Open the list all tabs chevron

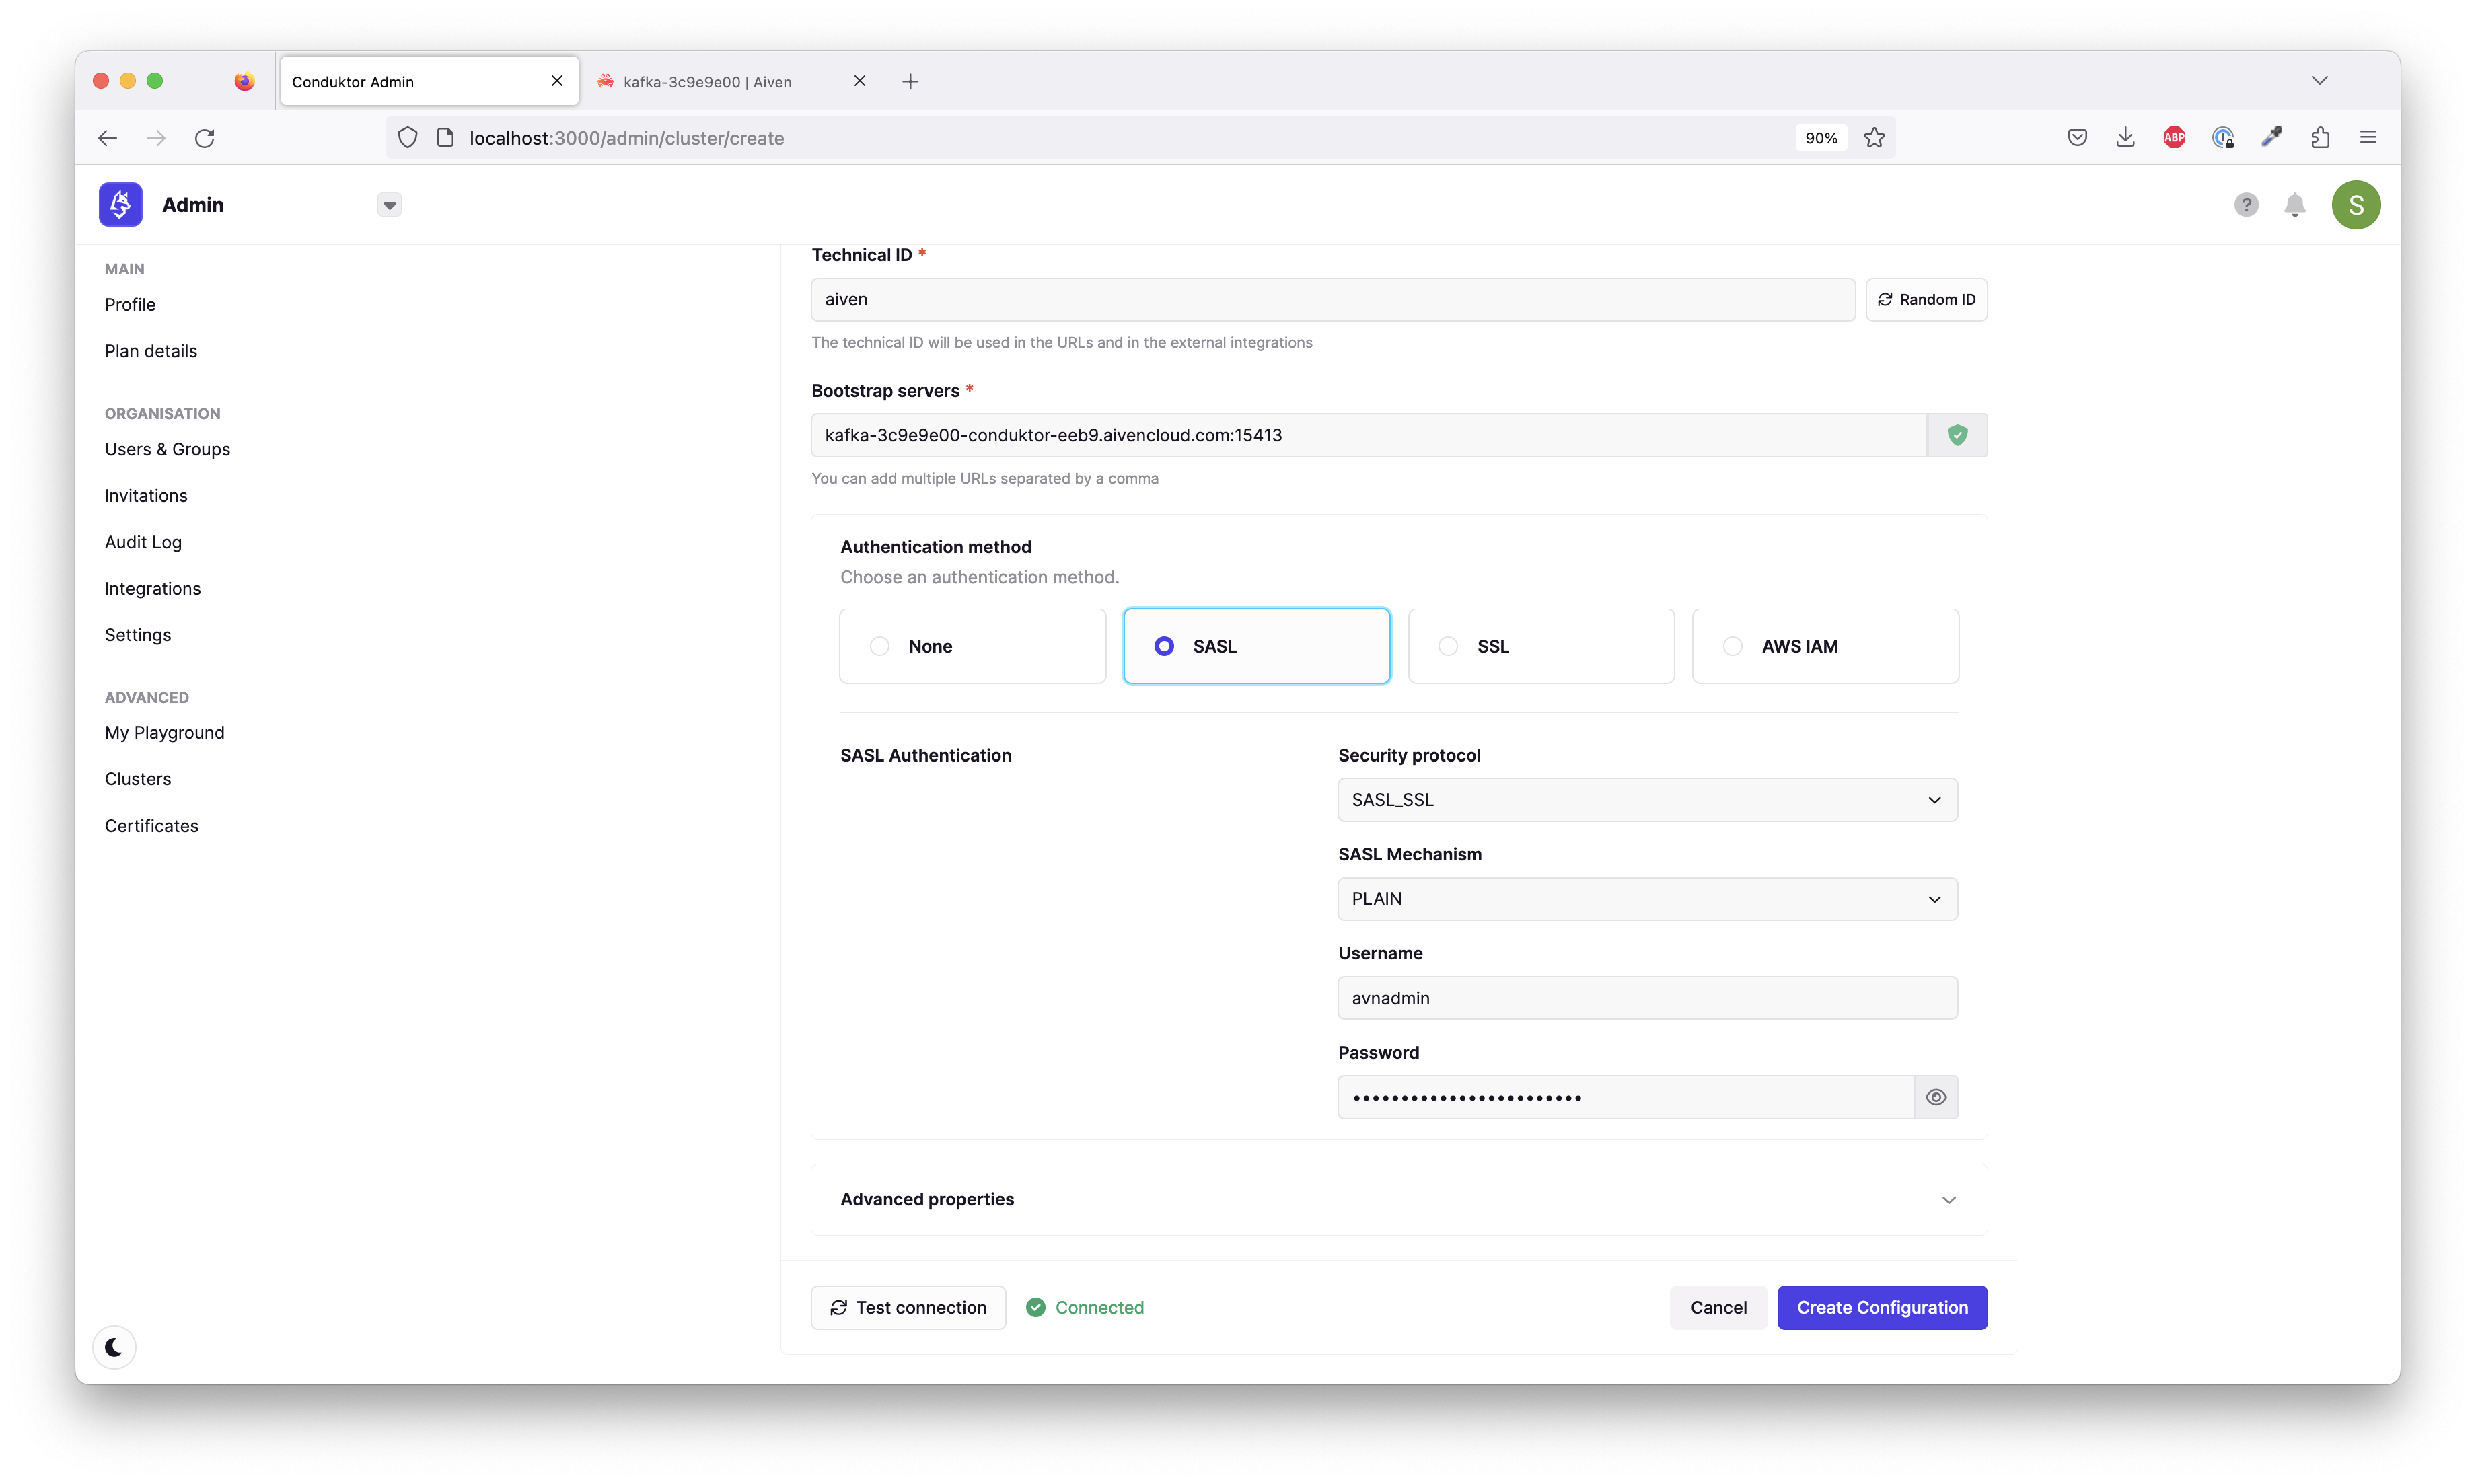(2319, 81)
